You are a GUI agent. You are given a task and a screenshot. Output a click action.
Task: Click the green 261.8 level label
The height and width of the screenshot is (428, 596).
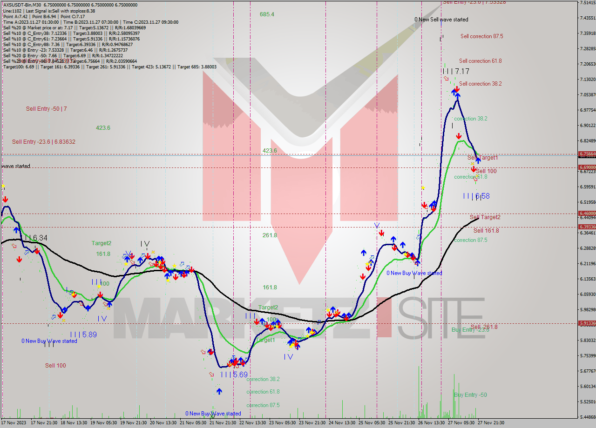(270, 235)
